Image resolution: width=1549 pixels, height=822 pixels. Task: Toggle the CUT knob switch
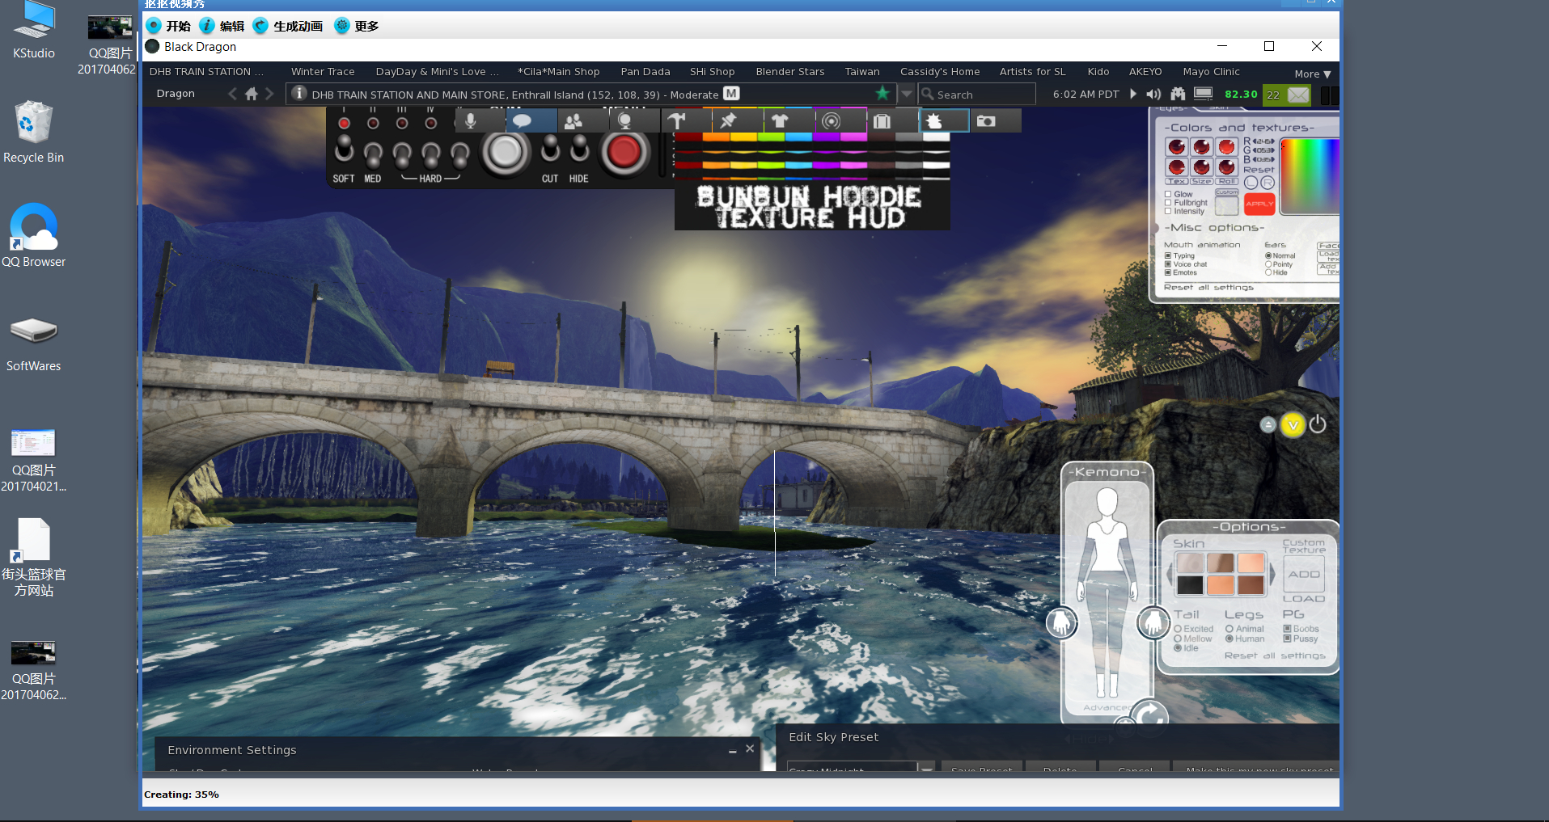(550, 149)
